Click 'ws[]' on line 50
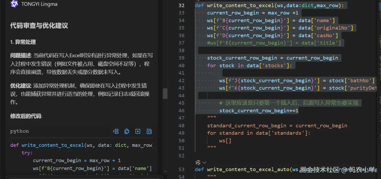Viewport: 381px width, 179px height. pos(225,141)
